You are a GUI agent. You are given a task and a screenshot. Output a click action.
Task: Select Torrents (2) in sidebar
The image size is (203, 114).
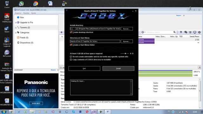click(25, 28)
